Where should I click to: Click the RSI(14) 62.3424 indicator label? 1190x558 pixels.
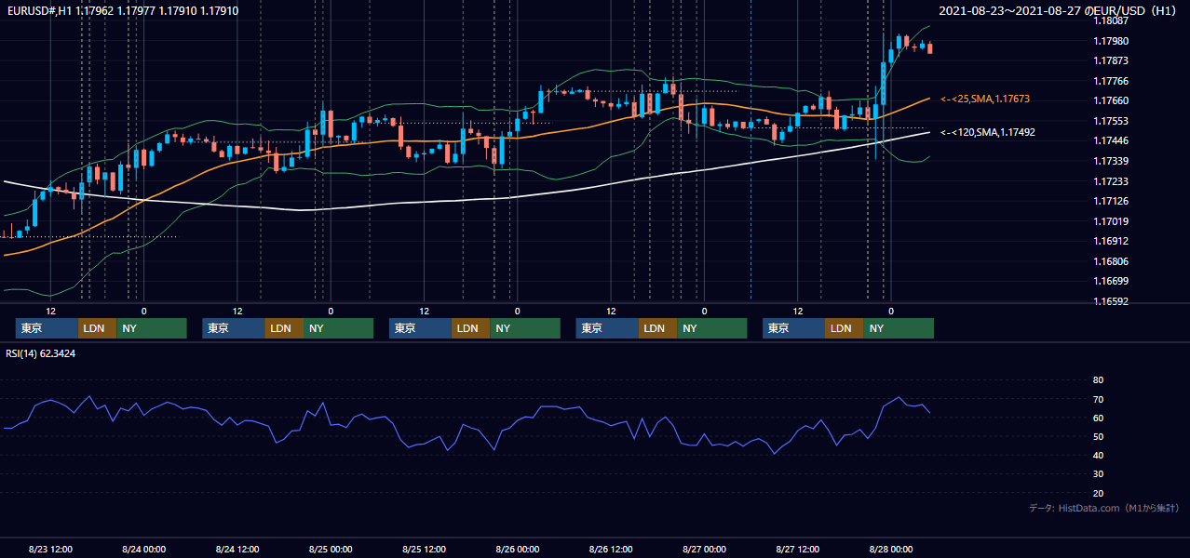click(x=41, y=353)
